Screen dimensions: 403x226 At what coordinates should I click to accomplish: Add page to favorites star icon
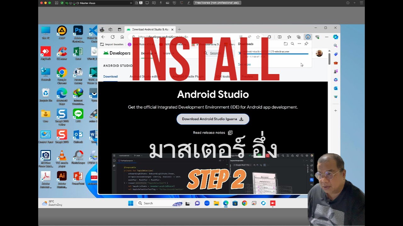[x=258, y=37]
